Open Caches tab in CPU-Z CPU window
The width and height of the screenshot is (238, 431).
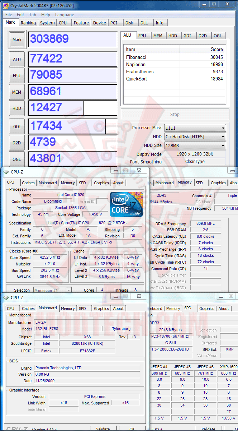coord(28,183)
